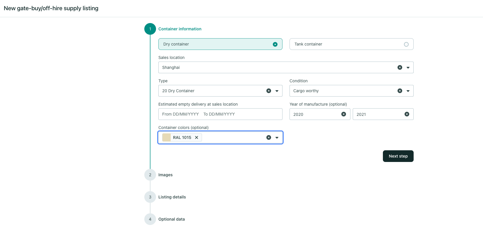483x239 pixels.
Task: Open the Listing details step
Action: point(172,197)
